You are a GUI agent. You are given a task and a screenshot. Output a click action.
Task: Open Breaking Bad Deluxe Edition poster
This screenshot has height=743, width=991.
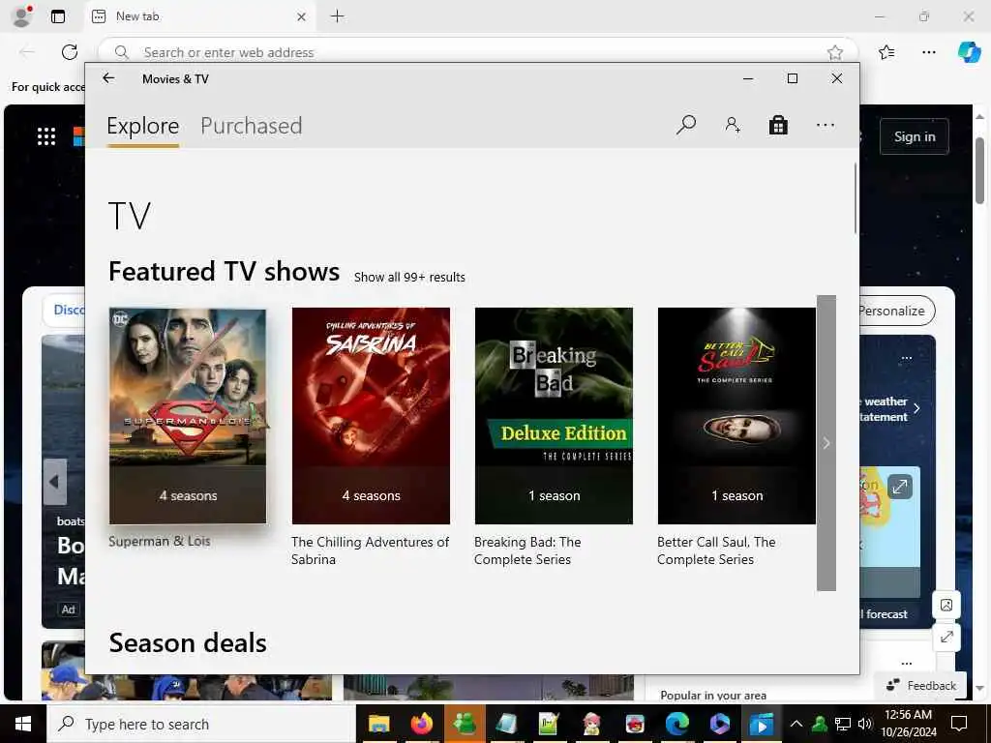[x=554, y=416]
